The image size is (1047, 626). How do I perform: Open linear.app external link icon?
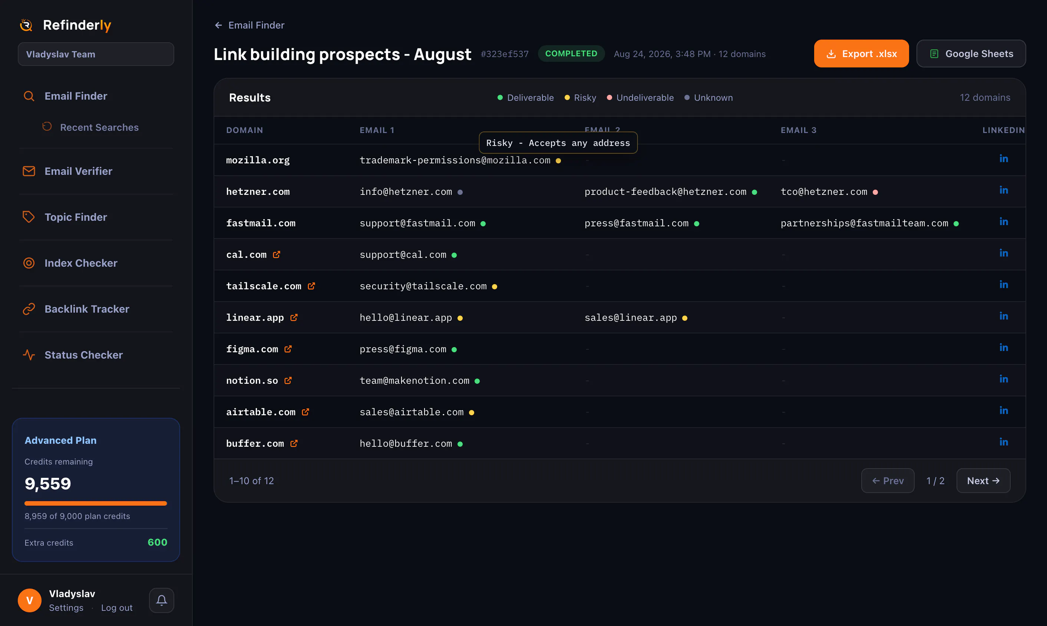[x=294, y=317]
